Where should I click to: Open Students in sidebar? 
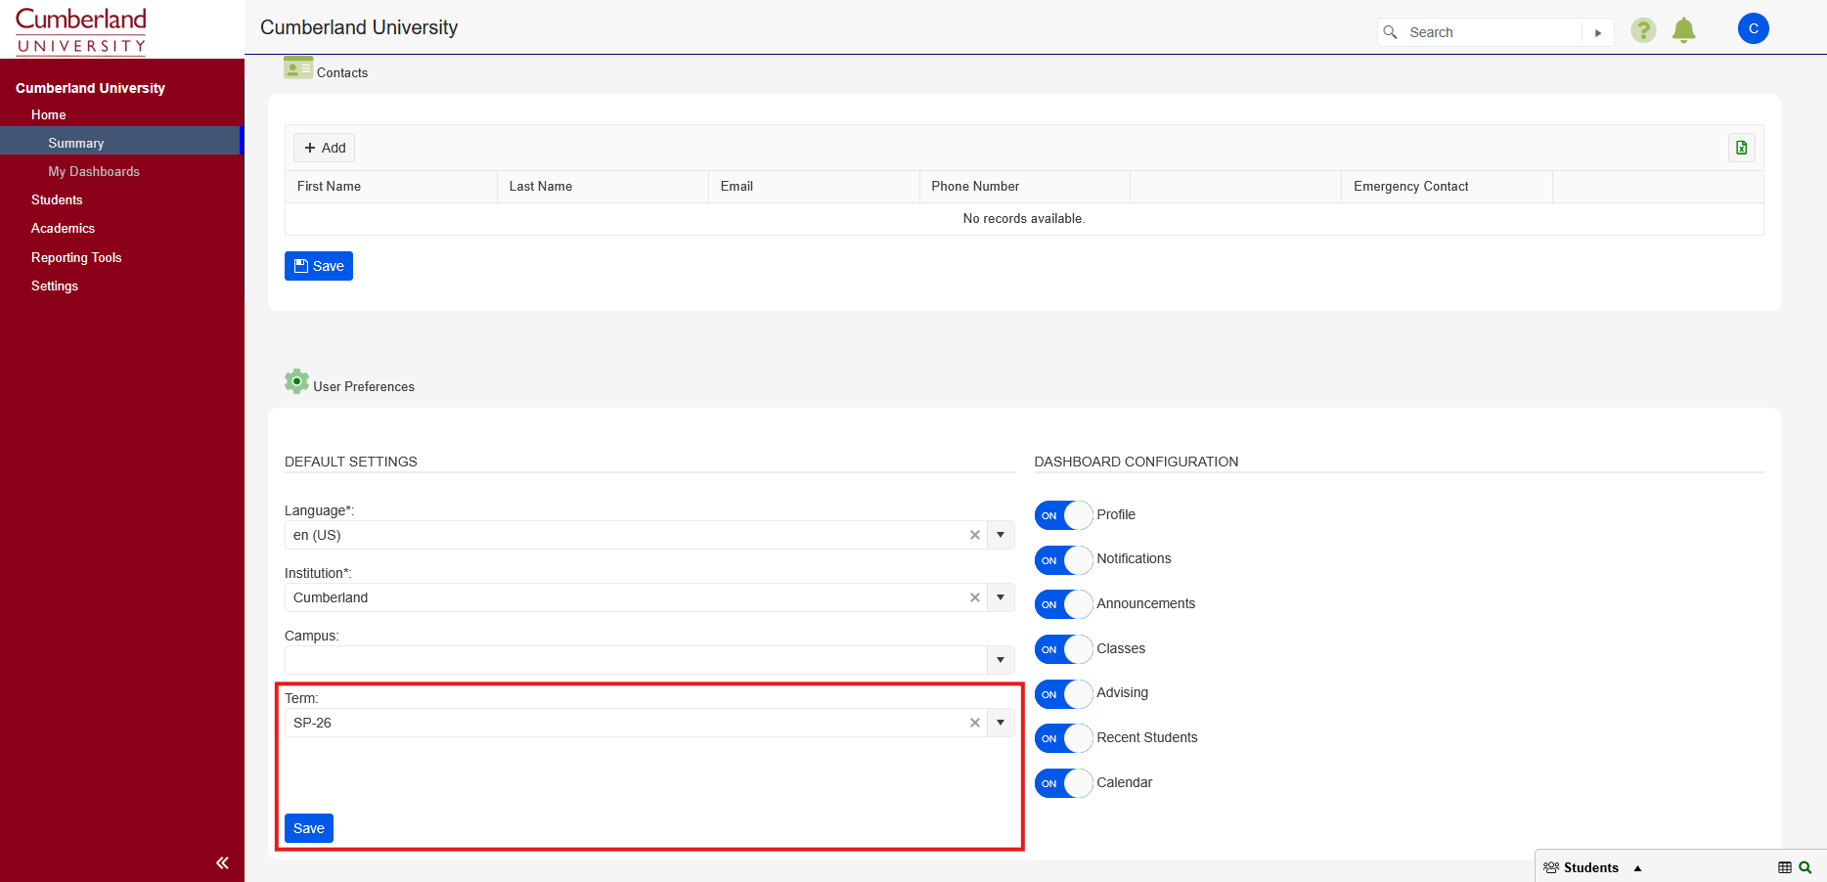click(x=57, y=199)
